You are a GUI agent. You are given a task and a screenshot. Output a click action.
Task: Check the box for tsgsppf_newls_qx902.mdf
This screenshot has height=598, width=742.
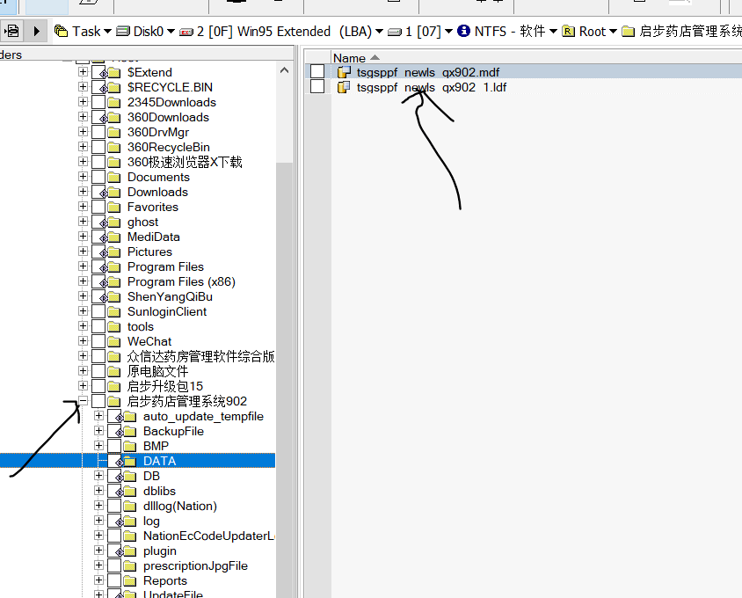317,72
